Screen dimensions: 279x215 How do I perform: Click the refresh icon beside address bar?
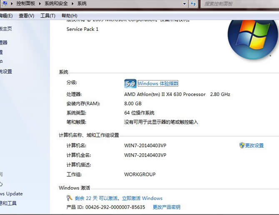click(x=193, y=4)
